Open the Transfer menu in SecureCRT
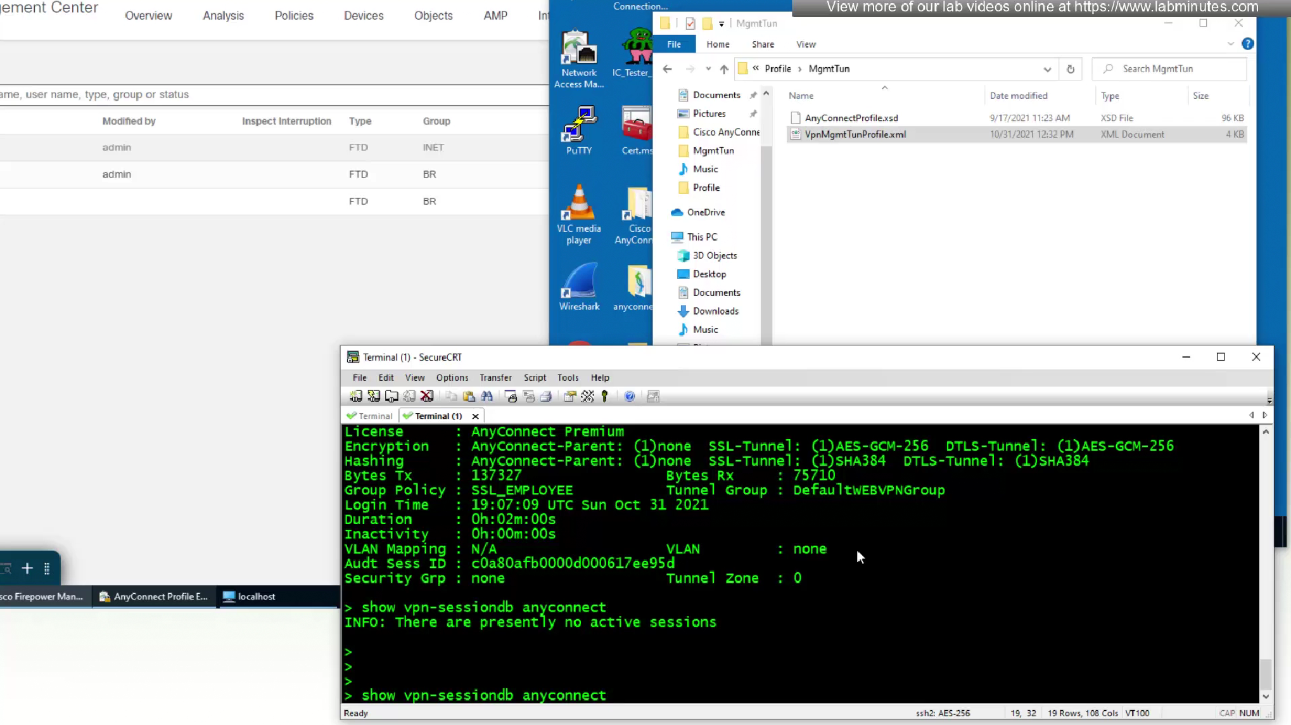The width and height of the screenshot is (1291, 725). [495, 377]
